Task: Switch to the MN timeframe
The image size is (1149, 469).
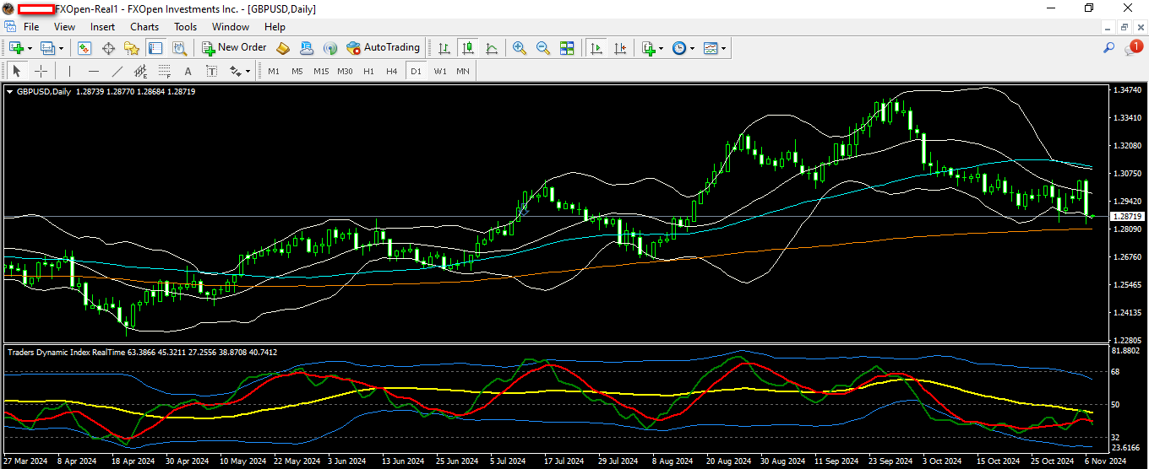Action: 463,71
